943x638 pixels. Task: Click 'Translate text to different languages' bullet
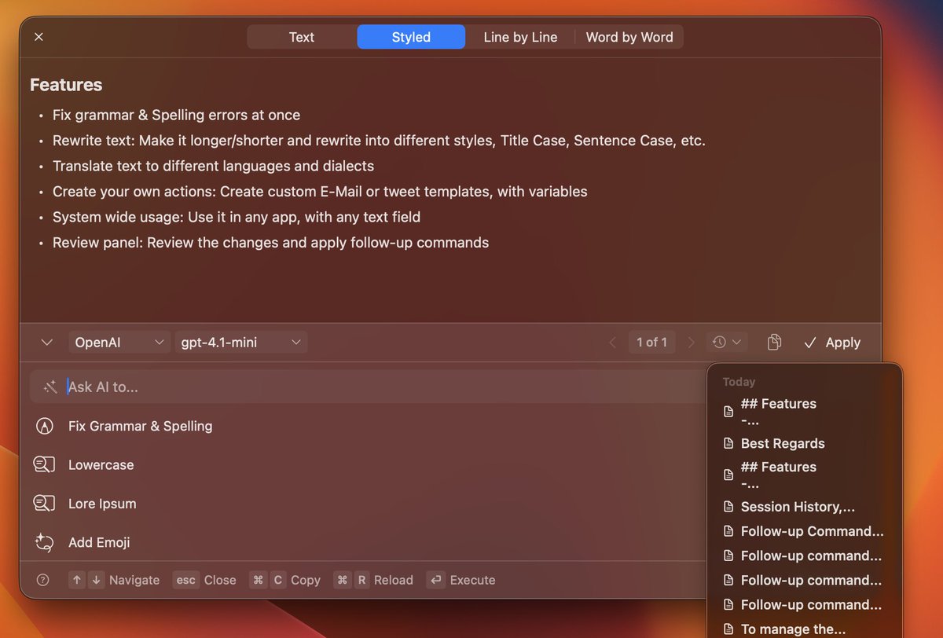click(x=213, y=166)
